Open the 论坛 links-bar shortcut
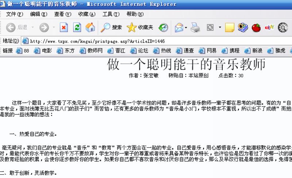Image resolution: width=292 pixels, height=178 pixels. pyautogui.click(x=139, y=51)
